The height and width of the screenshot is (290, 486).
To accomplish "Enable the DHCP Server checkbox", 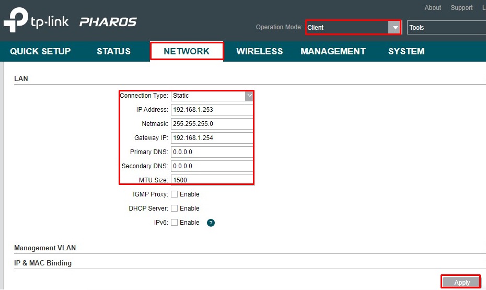I will 175,208.
